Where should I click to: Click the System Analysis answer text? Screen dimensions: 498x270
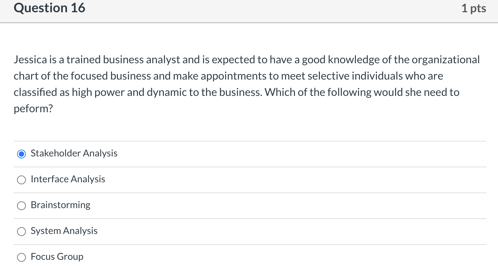[x=64, y=231]
